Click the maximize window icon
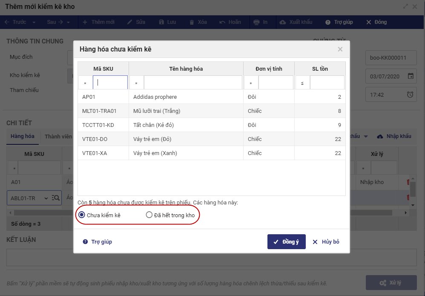Viewport: 425px width, 296px height. tap(405, 6)
